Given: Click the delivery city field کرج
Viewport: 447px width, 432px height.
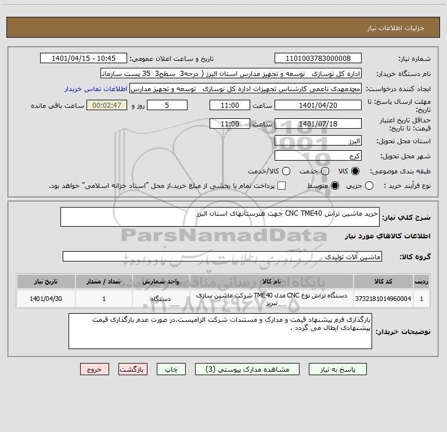Looking at the screenshot, I should [x=318, y=156].
